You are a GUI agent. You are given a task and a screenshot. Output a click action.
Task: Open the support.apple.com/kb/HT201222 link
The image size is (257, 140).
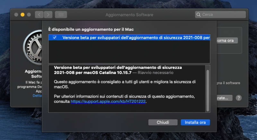(x=108, y=102)
